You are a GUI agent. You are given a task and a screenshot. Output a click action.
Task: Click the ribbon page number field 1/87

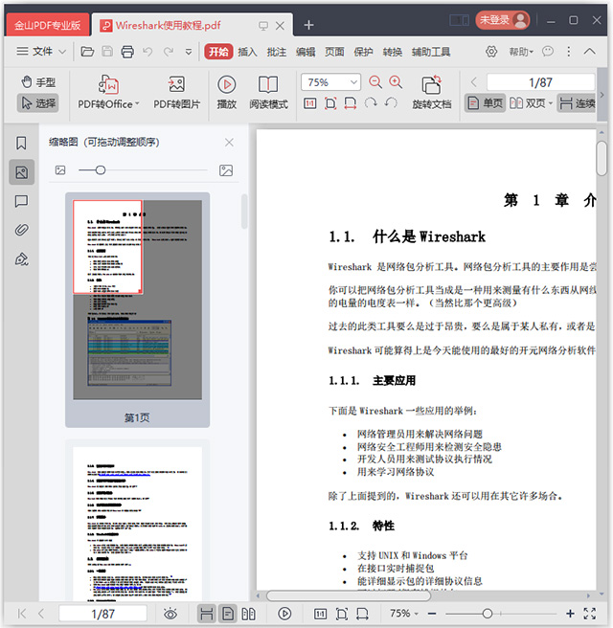(540, 82)
